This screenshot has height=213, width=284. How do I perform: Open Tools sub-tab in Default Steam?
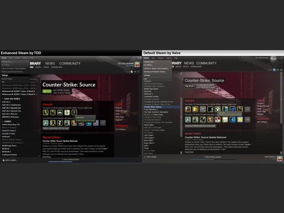tap(185, 67)
